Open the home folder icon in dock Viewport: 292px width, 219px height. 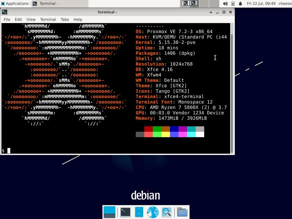click(182, 212)
